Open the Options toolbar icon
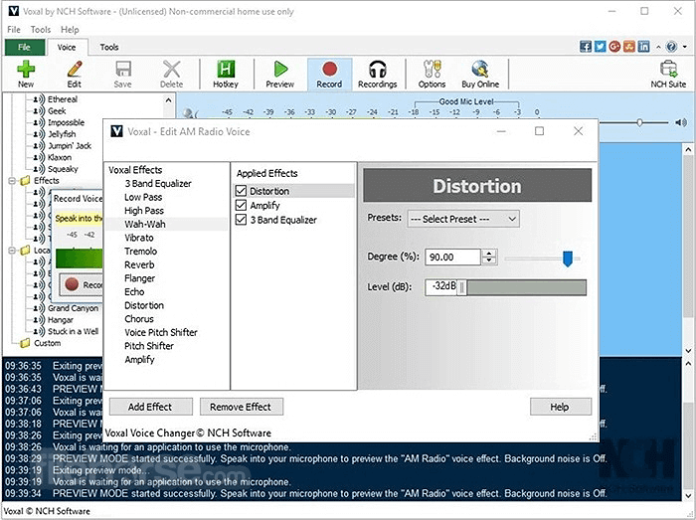The image size is (696, 520). pyautogui.click(x=432, y=70)
